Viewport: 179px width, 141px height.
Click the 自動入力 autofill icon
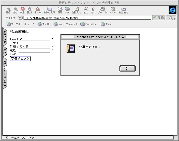pos(76,10)
